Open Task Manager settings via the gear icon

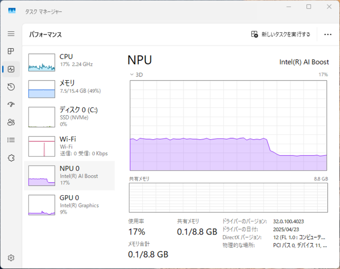[x=11, y=258]
